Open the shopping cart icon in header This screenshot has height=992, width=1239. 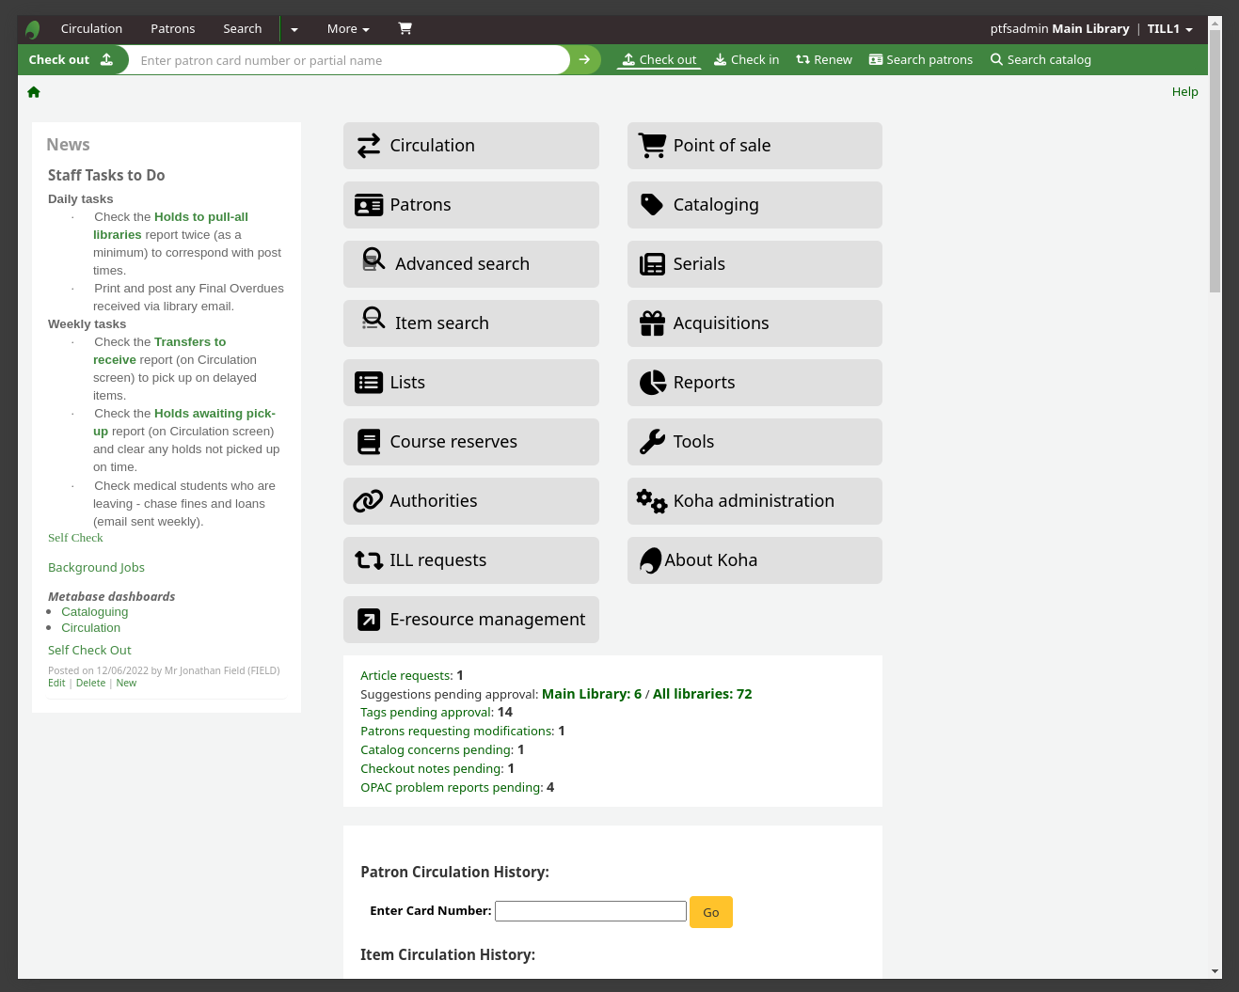(405, 29)
